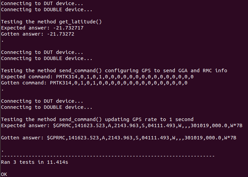Click first 'Connecting to DOUBLE device...' line

pos(47,9)
